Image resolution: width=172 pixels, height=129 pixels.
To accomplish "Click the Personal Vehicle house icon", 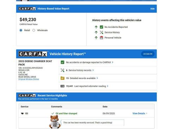I will click(x=102, y=38).
